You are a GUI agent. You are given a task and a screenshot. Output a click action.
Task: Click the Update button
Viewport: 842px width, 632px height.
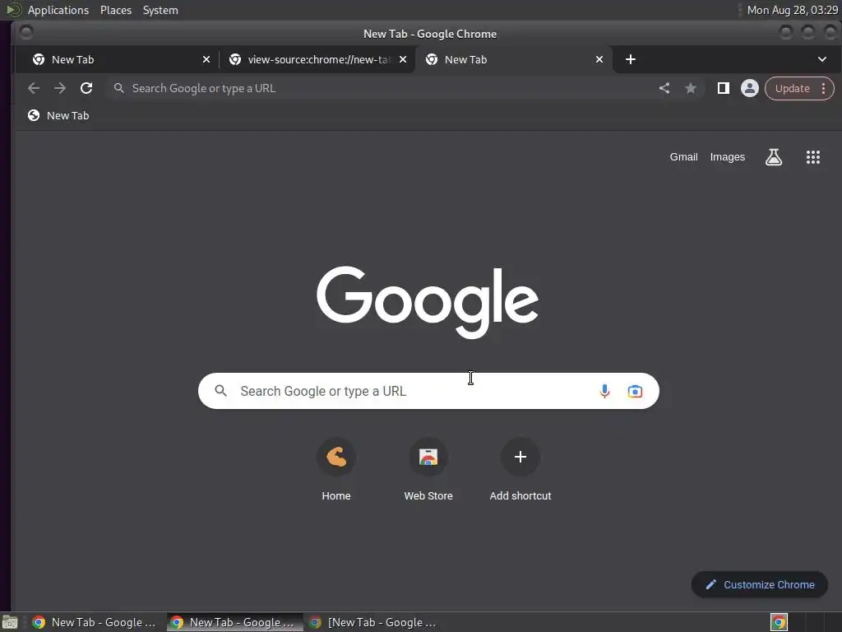click(792, 89)
